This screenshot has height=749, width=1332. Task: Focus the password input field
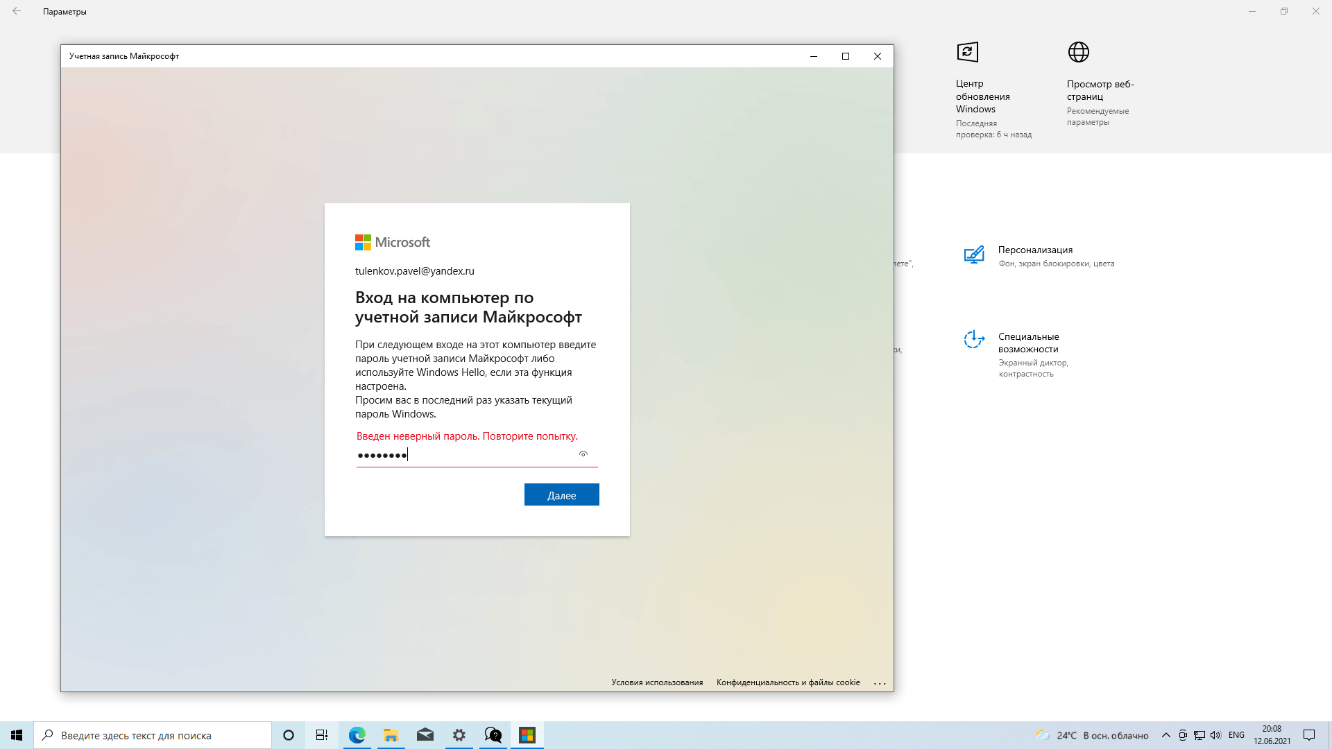[x=477, y=455]
